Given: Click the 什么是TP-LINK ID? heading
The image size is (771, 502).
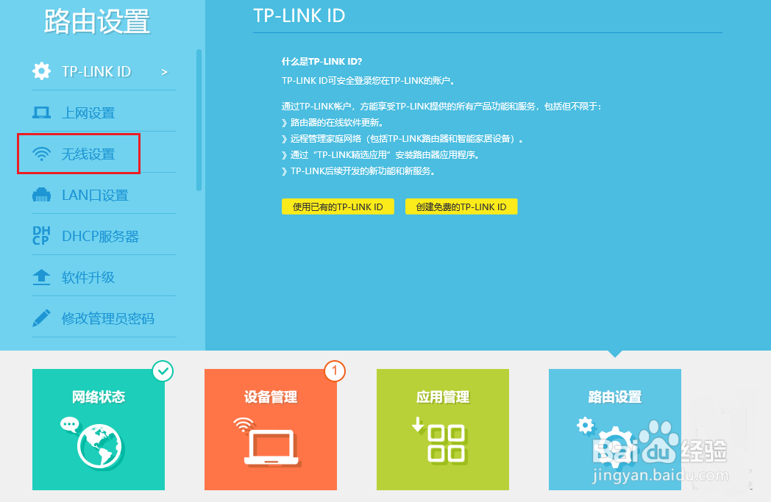Looking at the screenshot, I should 321,62.
